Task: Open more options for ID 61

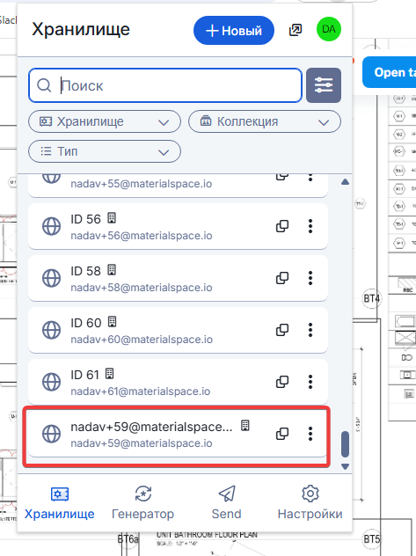Action: (310, 382)
